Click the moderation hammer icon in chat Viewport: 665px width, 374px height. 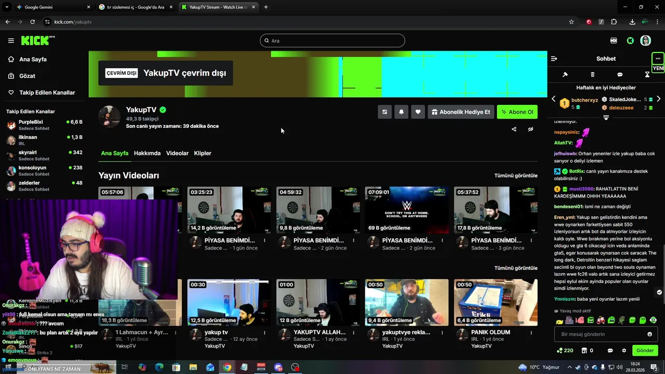(565, 74)
